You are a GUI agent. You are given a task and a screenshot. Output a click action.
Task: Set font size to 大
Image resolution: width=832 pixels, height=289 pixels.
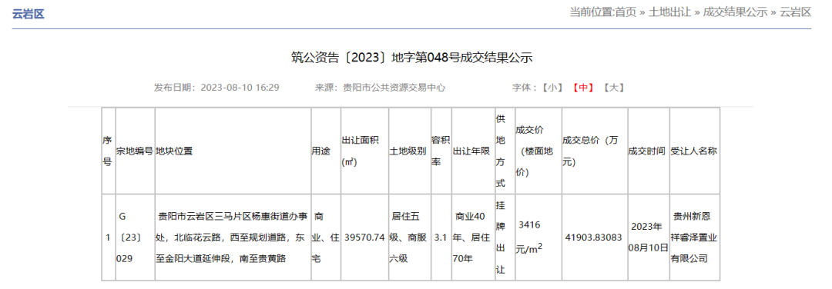(x=613, y=88)
